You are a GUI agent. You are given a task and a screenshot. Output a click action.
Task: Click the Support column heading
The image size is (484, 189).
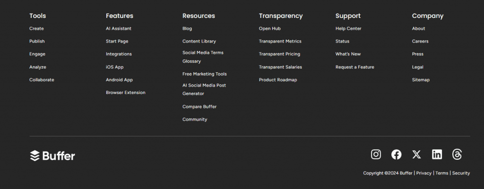pos(348,16)
